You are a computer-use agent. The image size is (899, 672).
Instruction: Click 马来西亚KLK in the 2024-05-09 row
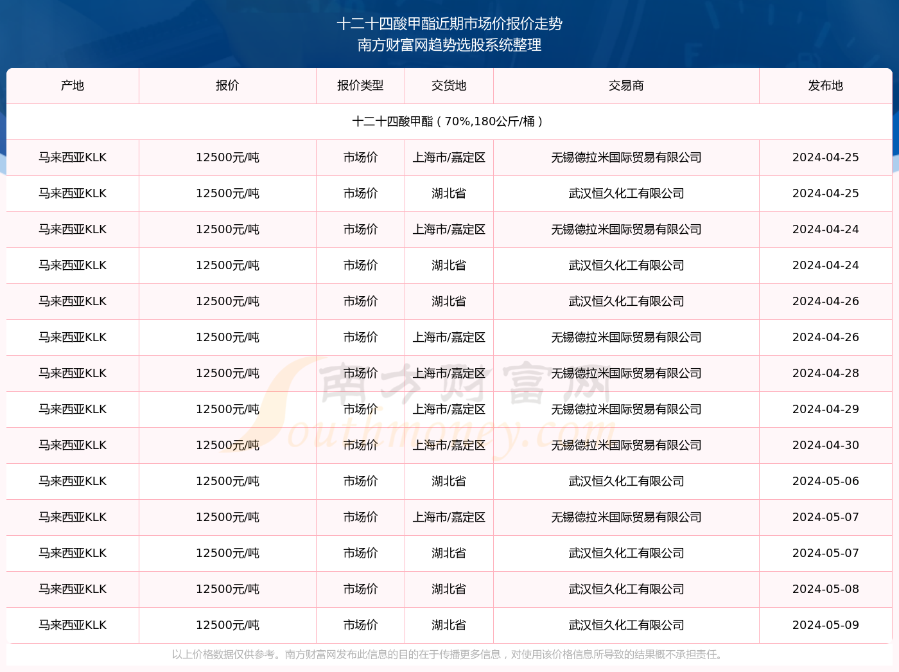(73, 625)
